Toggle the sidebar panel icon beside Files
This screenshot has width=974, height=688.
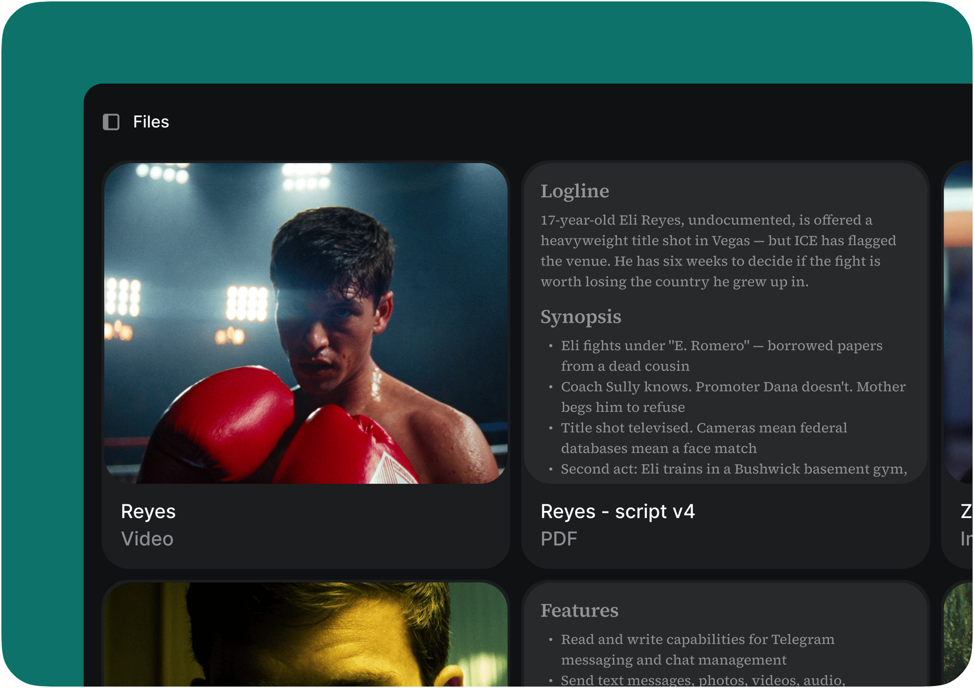click(x=111, y=122)
